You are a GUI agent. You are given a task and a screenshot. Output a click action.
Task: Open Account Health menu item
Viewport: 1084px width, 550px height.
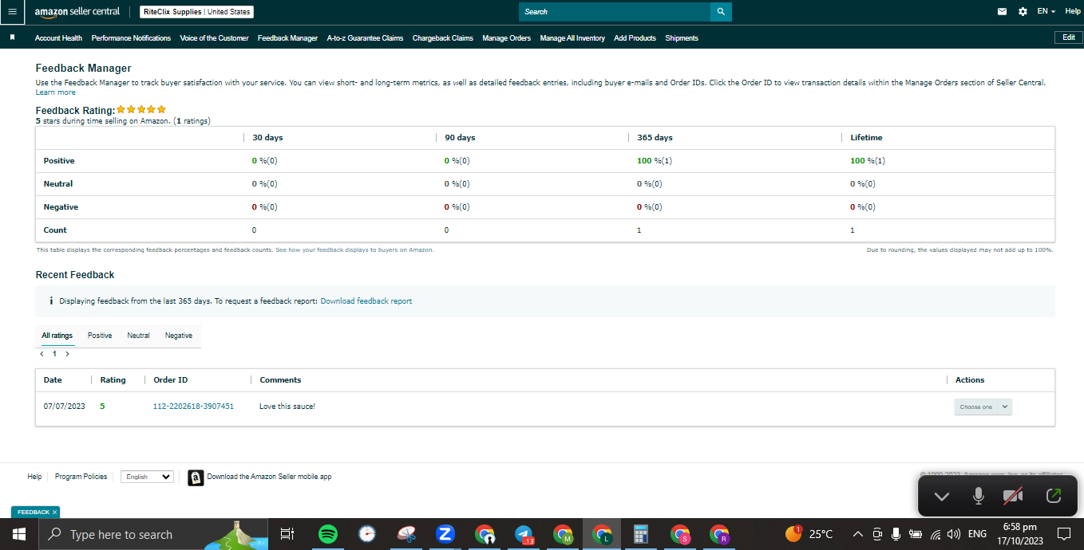(58, 38)
